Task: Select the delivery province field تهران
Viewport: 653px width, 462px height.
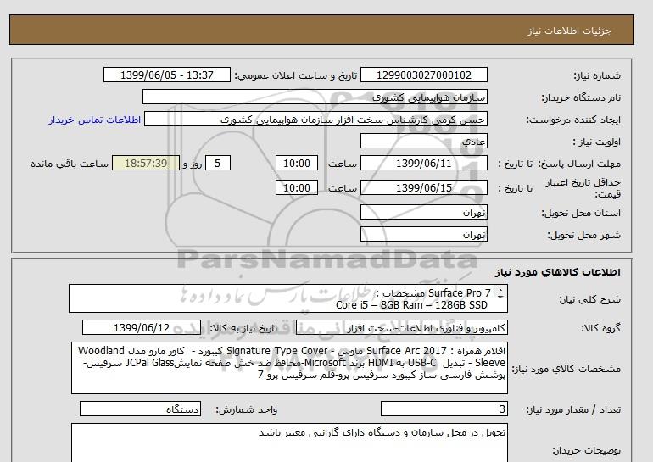Action: point(423,213)
